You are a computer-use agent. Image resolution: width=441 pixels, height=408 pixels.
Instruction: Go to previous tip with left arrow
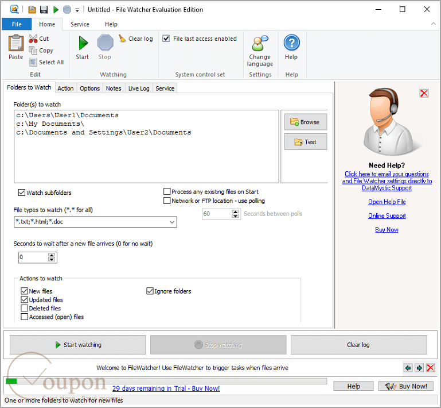click(x=408, y=368)
